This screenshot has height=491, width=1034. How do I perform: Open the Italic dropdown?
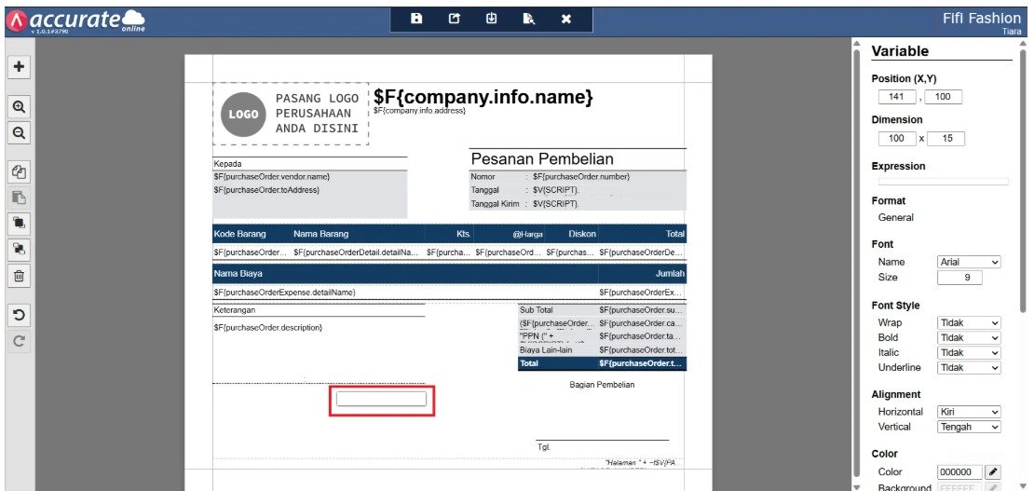[x=969, y=352]
